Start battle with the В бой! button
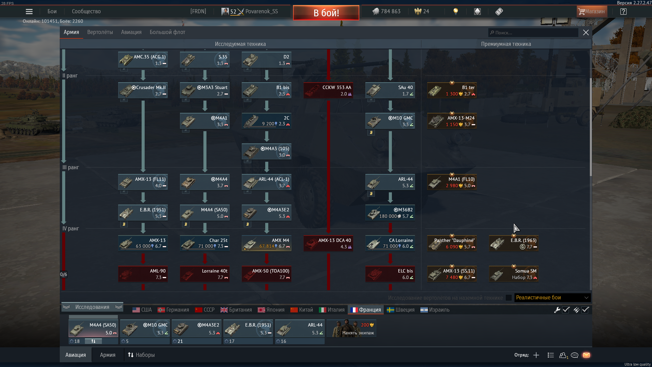 tap(326, 13)
